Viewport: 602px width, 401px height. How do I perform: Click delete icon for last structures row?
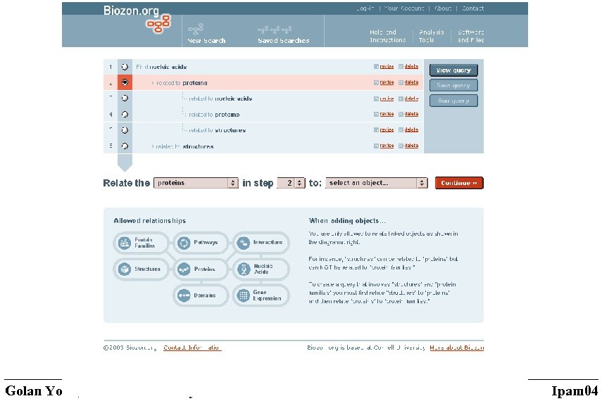coord(401,146)
